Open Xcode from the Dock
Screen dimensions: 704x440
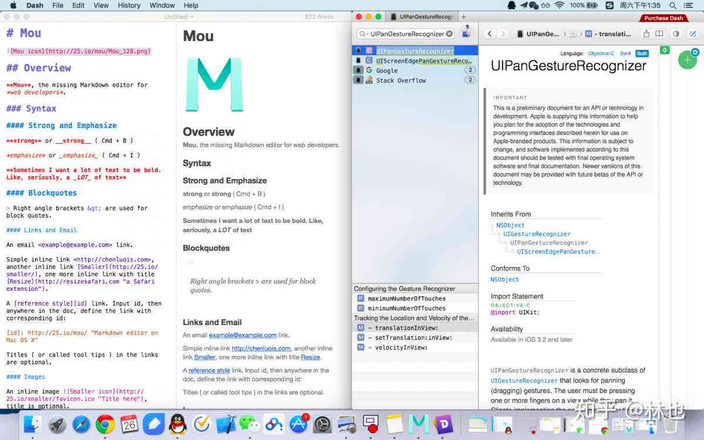pos(225,424)
